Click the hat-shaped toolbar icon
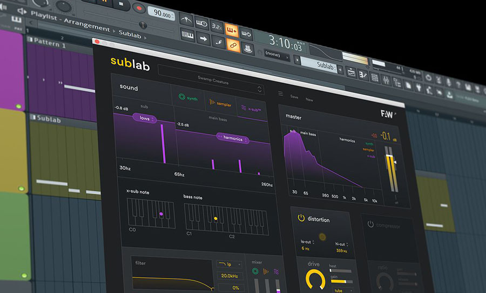The height and width of the screenshot is (293, 486). pos(248,49)
